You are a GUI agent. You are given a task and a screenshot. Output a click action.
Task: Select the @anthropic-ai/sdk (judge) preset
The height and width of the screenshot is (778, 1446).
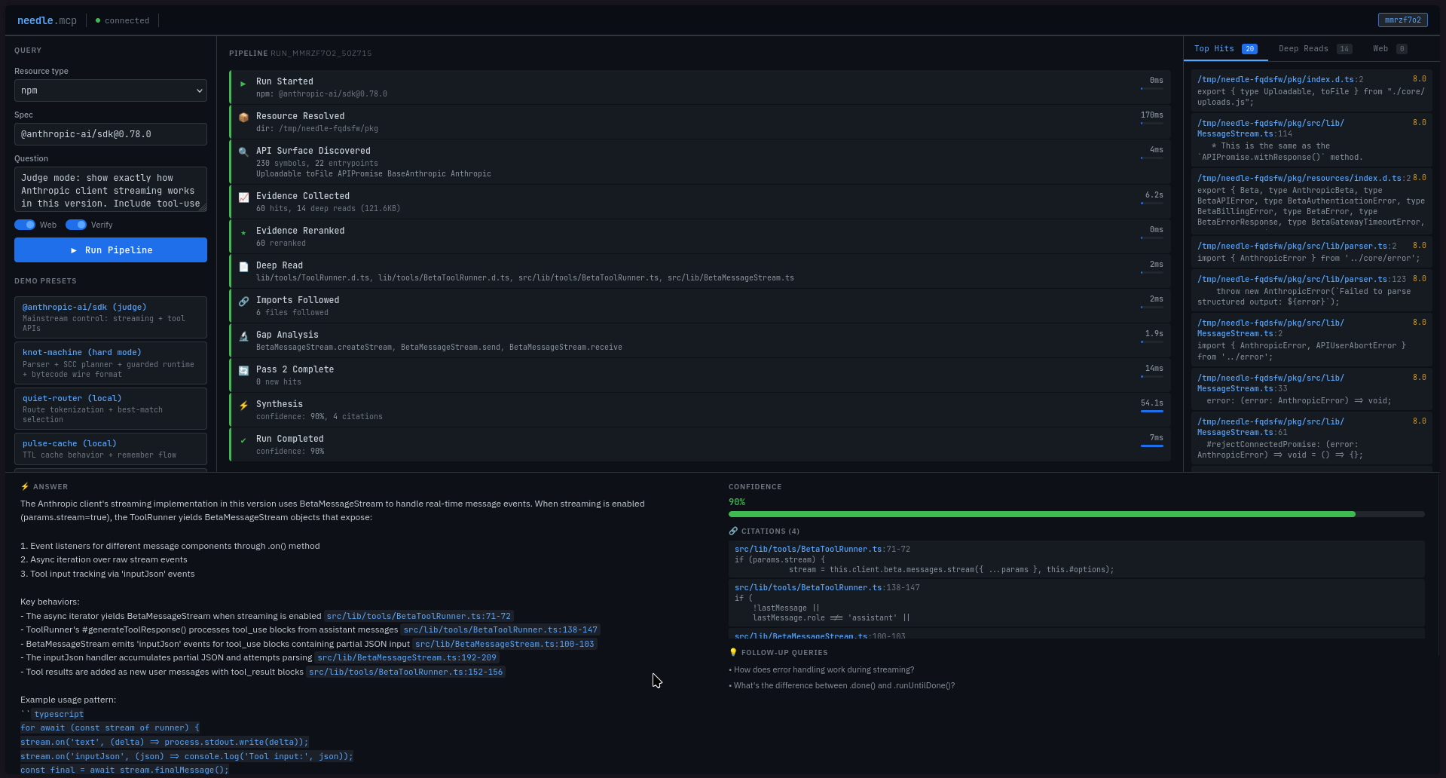(111, 317)
